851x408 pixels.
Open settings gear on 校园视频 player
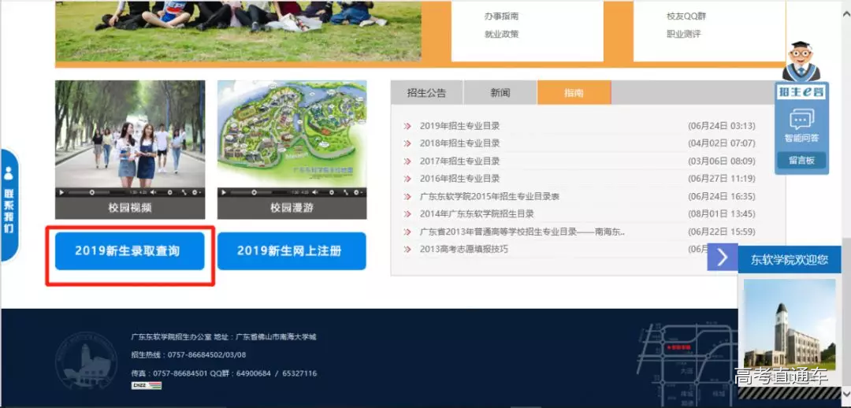pos(196,192)
